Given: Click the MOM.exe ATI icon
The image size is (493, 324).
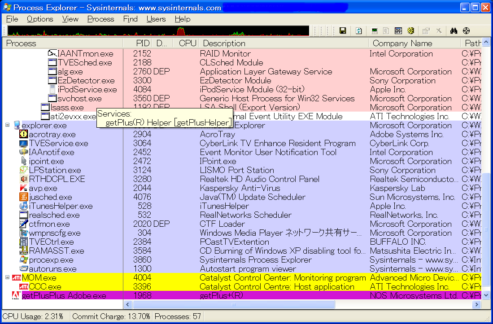Looking at the screenshot, I should [x=16, y=278].
